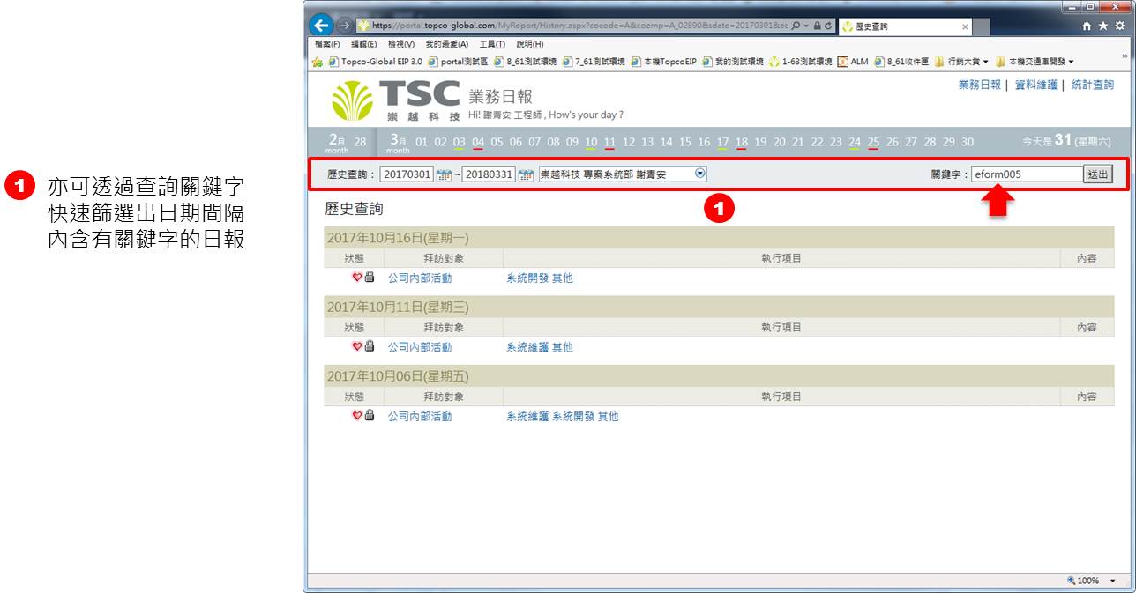Open the end date calendar picker icon
Image resolution: width=1136 pixels, height=593 pixels.
[x=526, y=174]
